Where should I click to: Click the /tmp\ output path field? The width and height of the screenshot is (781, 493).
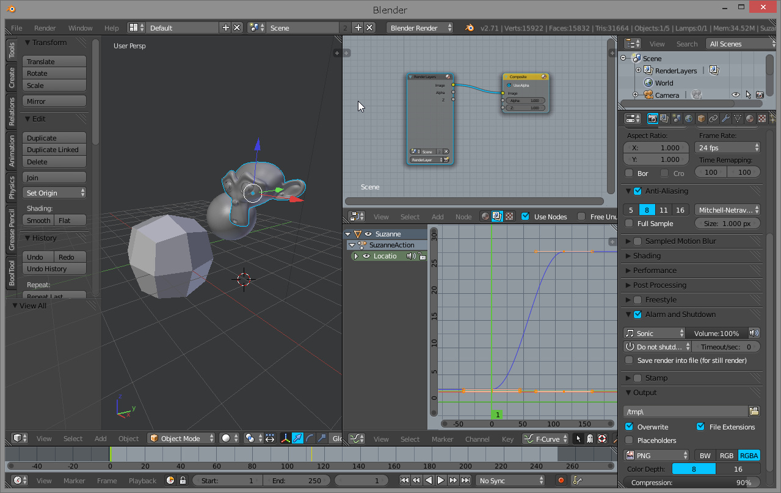point(686,411)
